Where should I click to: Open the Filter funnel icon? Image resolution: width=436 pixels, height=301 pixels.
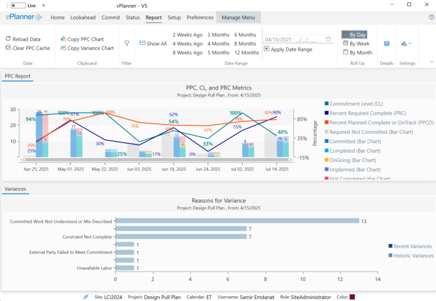click(127, 43)
